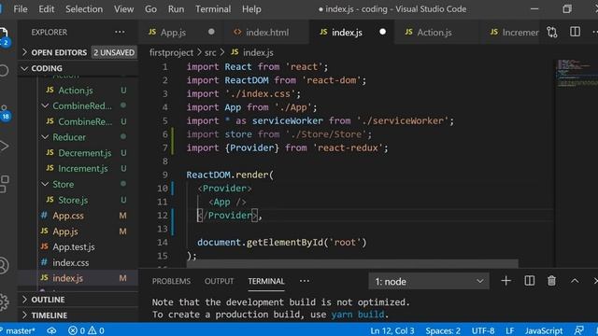598x336 pixels.
Task: Click the src breadcrumb
Action: 210,52
